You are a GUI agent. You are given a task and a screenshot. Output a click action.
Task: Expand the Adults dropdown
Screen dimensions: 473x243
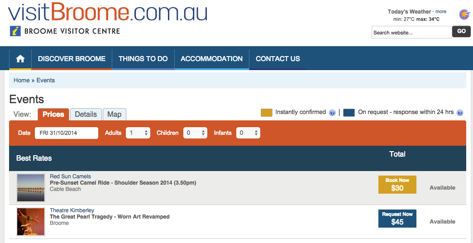pos(138,133)
